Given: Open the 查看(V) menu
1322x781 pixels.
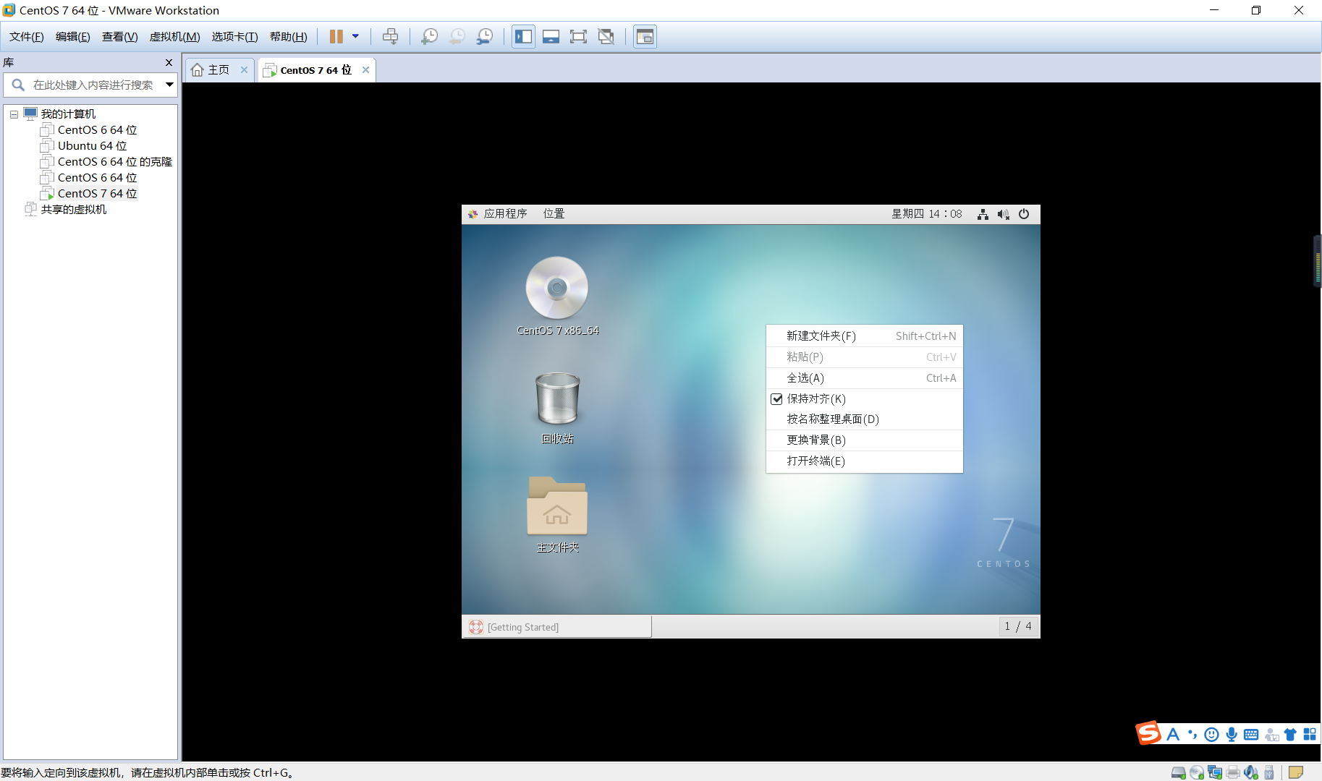Looking at the screenshot, I should coord(120,37).
